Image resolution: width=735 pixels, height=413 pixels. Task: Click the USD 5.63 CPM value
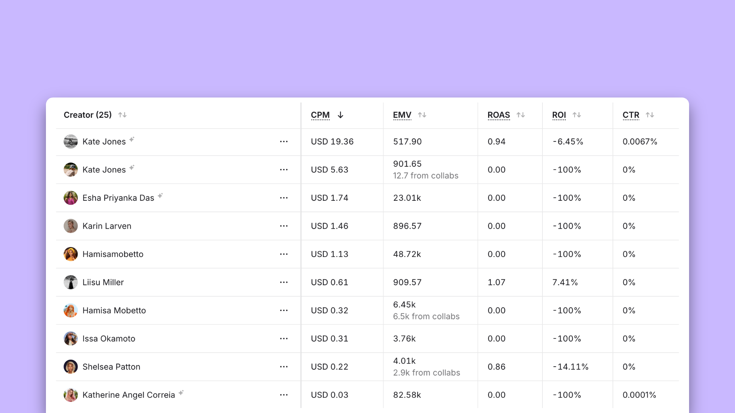click(330, 170)
